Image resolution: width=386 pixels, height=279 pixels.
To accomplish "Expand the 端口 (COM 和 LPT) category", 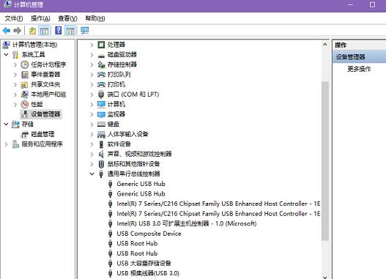I will click(x=92, y=94).
